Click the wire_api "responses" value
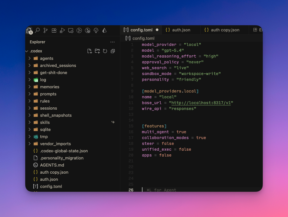 pos(183,109)
